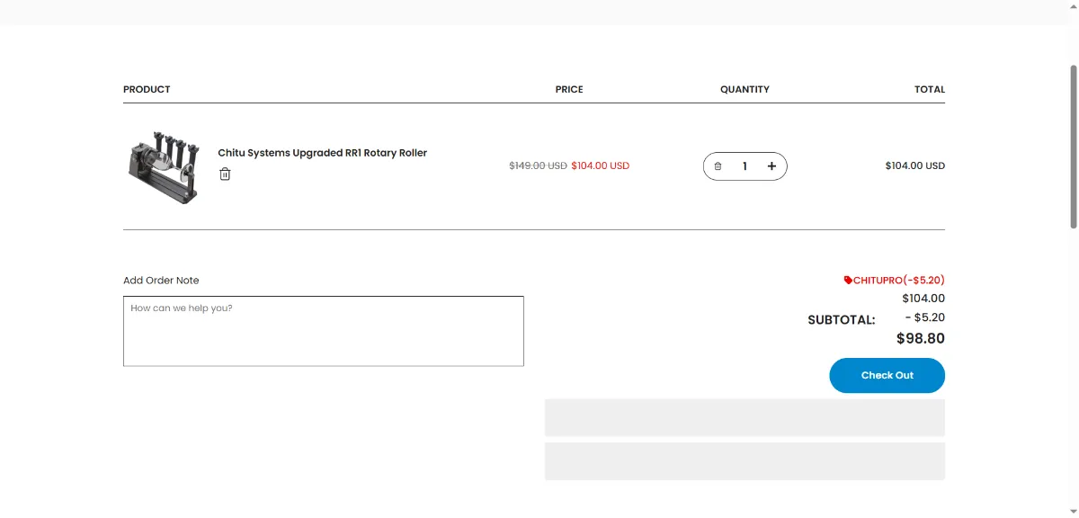Click the PRODUCT column header
1079x518 pixels.
(147, 89)
